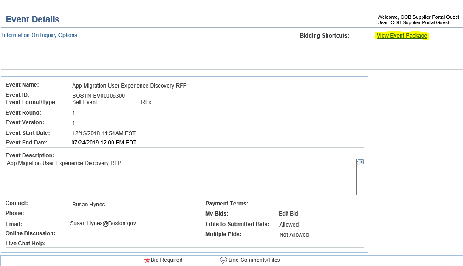463x266 pixels.
Task: Select Edit Bid next to My Bids
Action: (x=288, y=214)
